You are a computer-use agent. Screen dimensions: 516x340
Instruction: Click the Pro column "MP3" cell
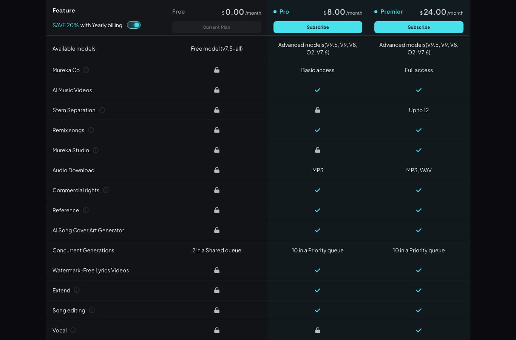coord(318,170)
